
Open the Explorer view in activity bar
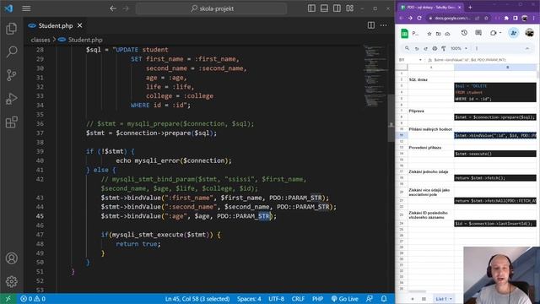tap(11, 29)
